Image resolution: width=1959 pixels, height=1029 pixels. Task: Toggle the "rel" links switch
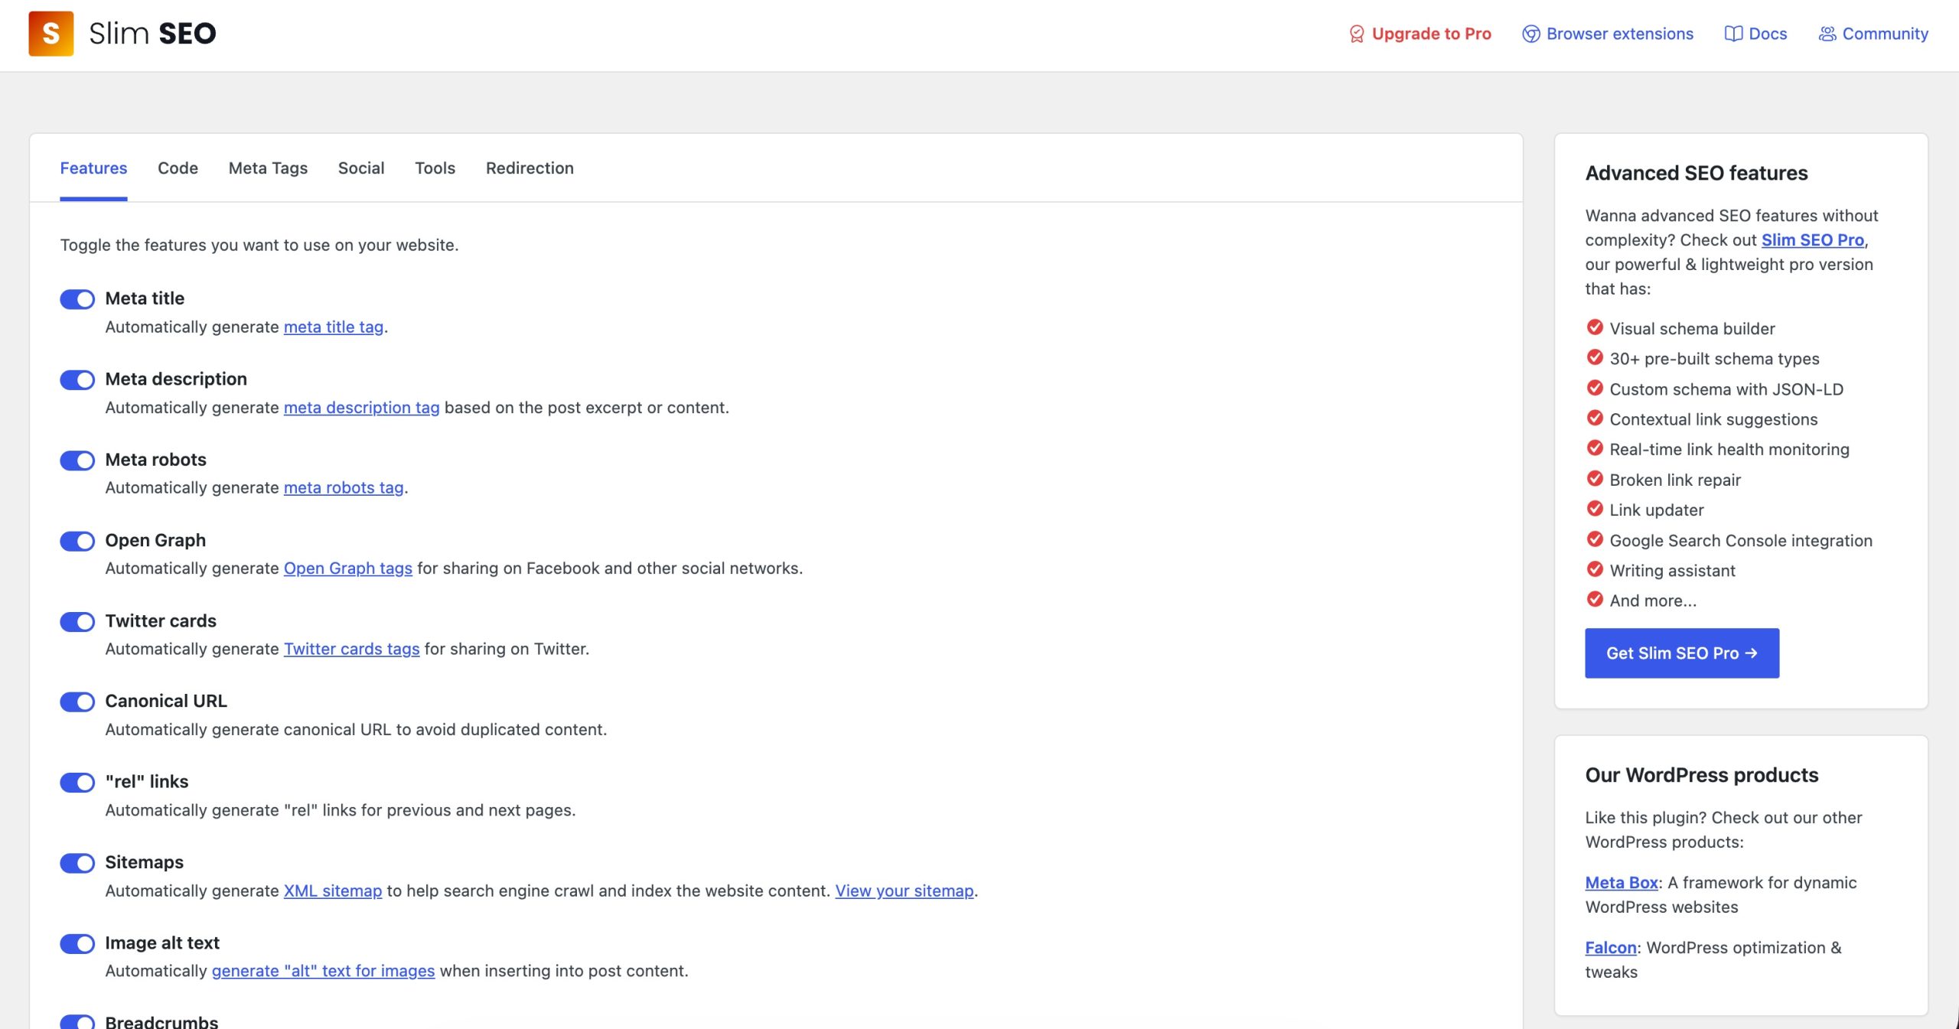pos(77,782)
